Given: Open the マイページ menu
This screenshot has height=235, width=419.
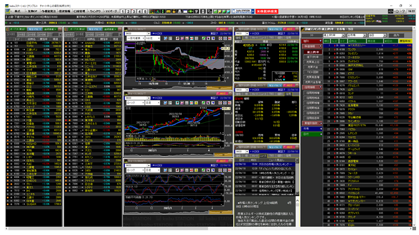Looking at the screenshot, I should tap(111, 11).
